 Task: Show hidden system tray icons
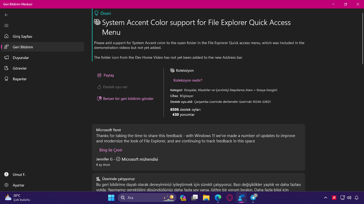(x=326, y=198)
